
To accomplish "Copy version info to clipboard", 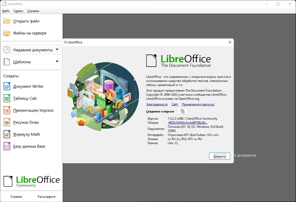I will (x=182, y=111).
